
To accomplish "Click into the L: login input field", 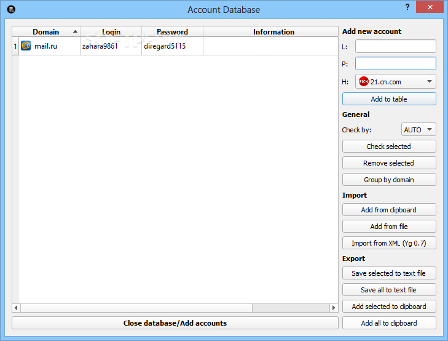I will point(395,46).
